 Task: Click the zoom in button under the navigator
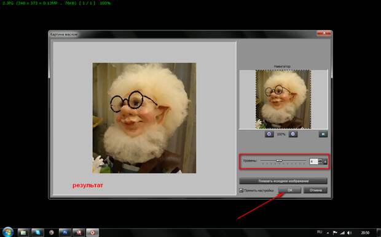coord(269,134)
